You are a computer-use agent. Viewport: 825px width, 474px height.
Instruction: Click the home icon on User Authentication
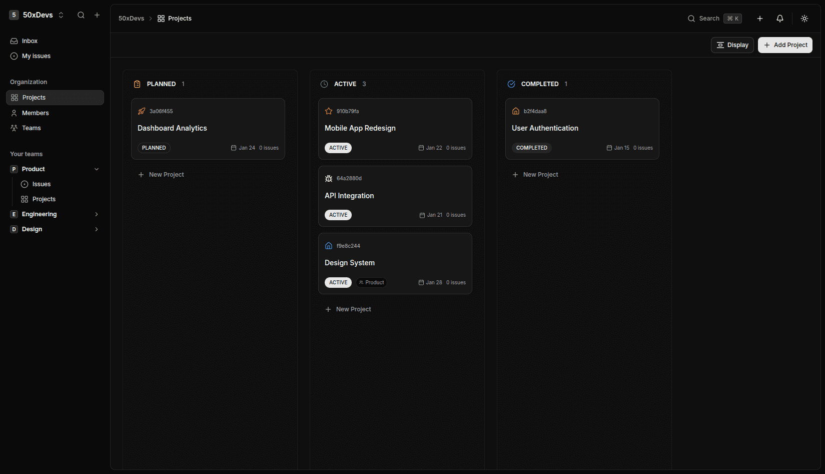[x=515, y=111]
